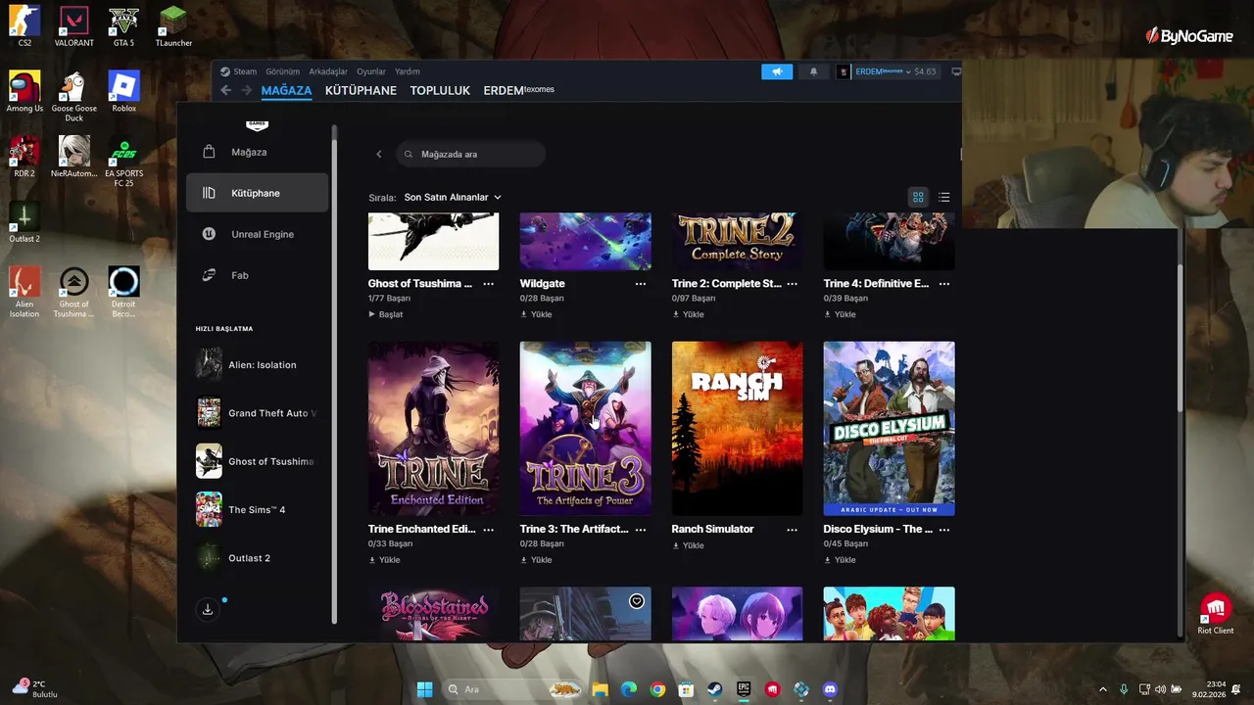This screenshot has width=1254, height=705.
Task: Click Yükle under Wildgate
Action: (536, 314)
